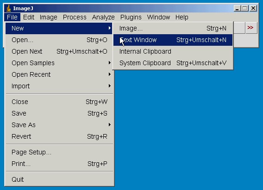Click Open... in the File menu

(x=59, y=40)
